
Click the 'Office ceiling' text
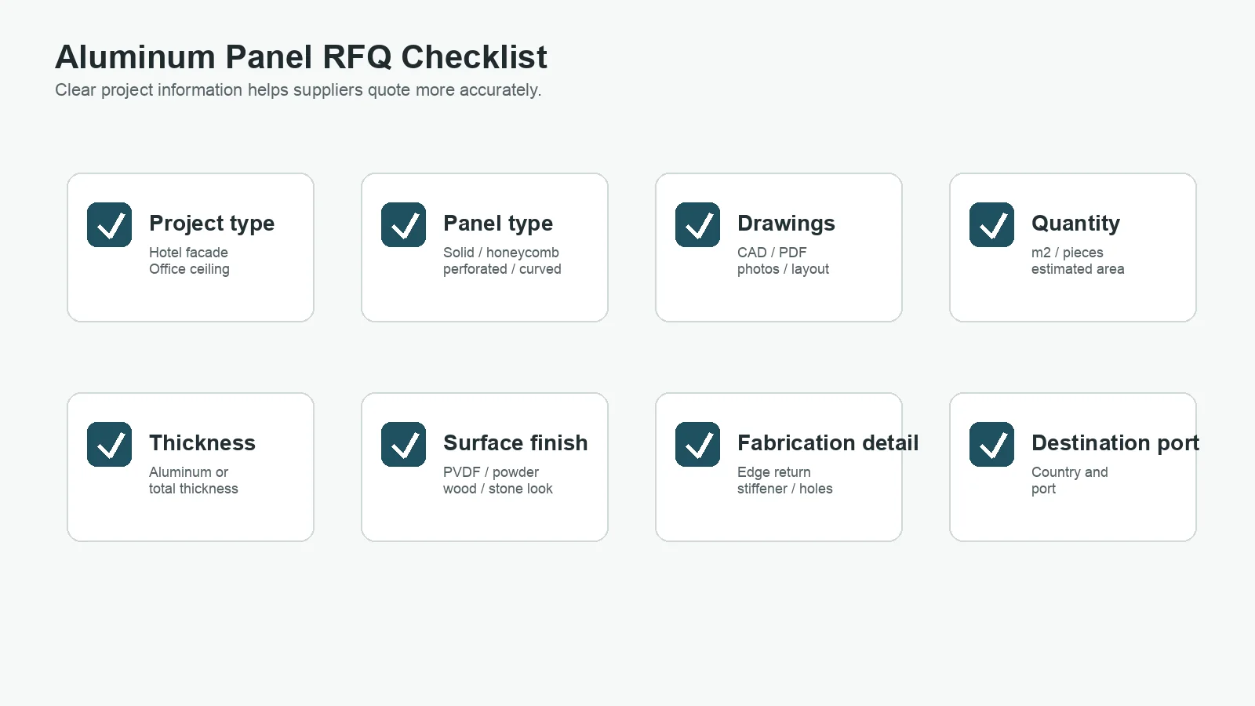(189, 269)
